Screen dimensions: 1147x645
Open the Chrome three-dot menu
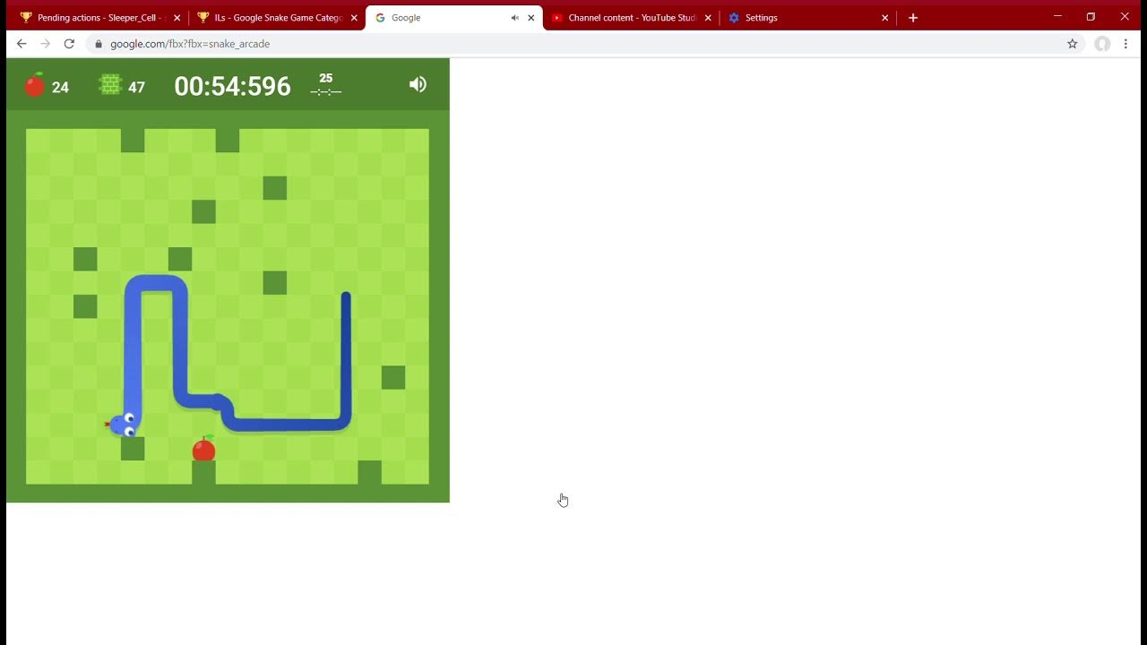click(x=1125, y=44)
